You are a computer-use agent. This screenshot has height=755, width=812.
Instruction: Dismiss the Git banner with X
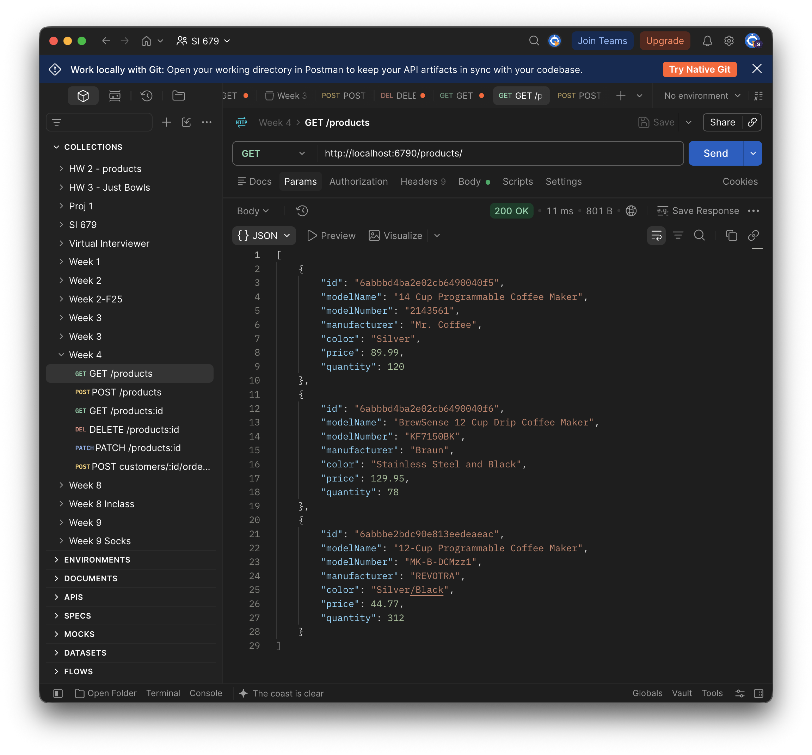[x=756, y=69]
